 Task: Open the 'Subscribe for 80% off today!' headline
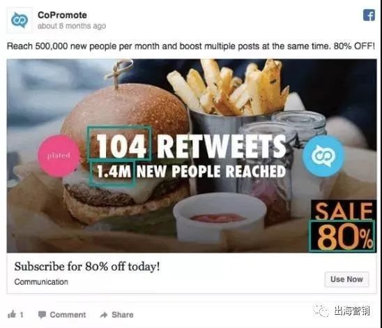click(x=87, y=267)
